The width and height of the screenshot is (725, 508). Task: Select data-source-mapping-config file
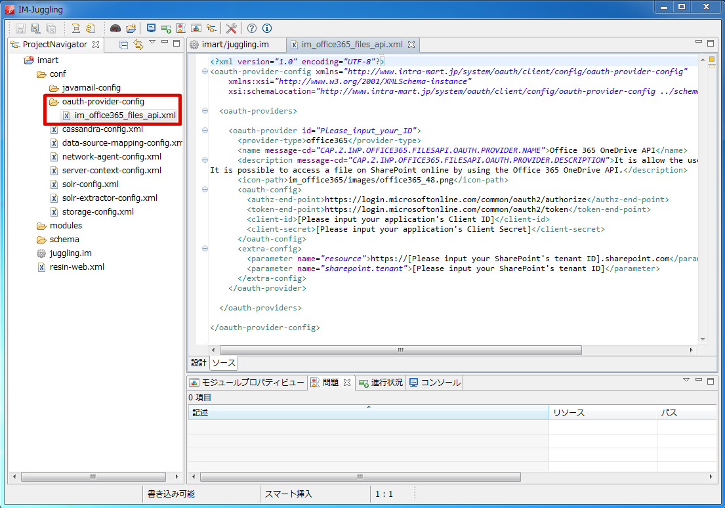tap(116, 143)
